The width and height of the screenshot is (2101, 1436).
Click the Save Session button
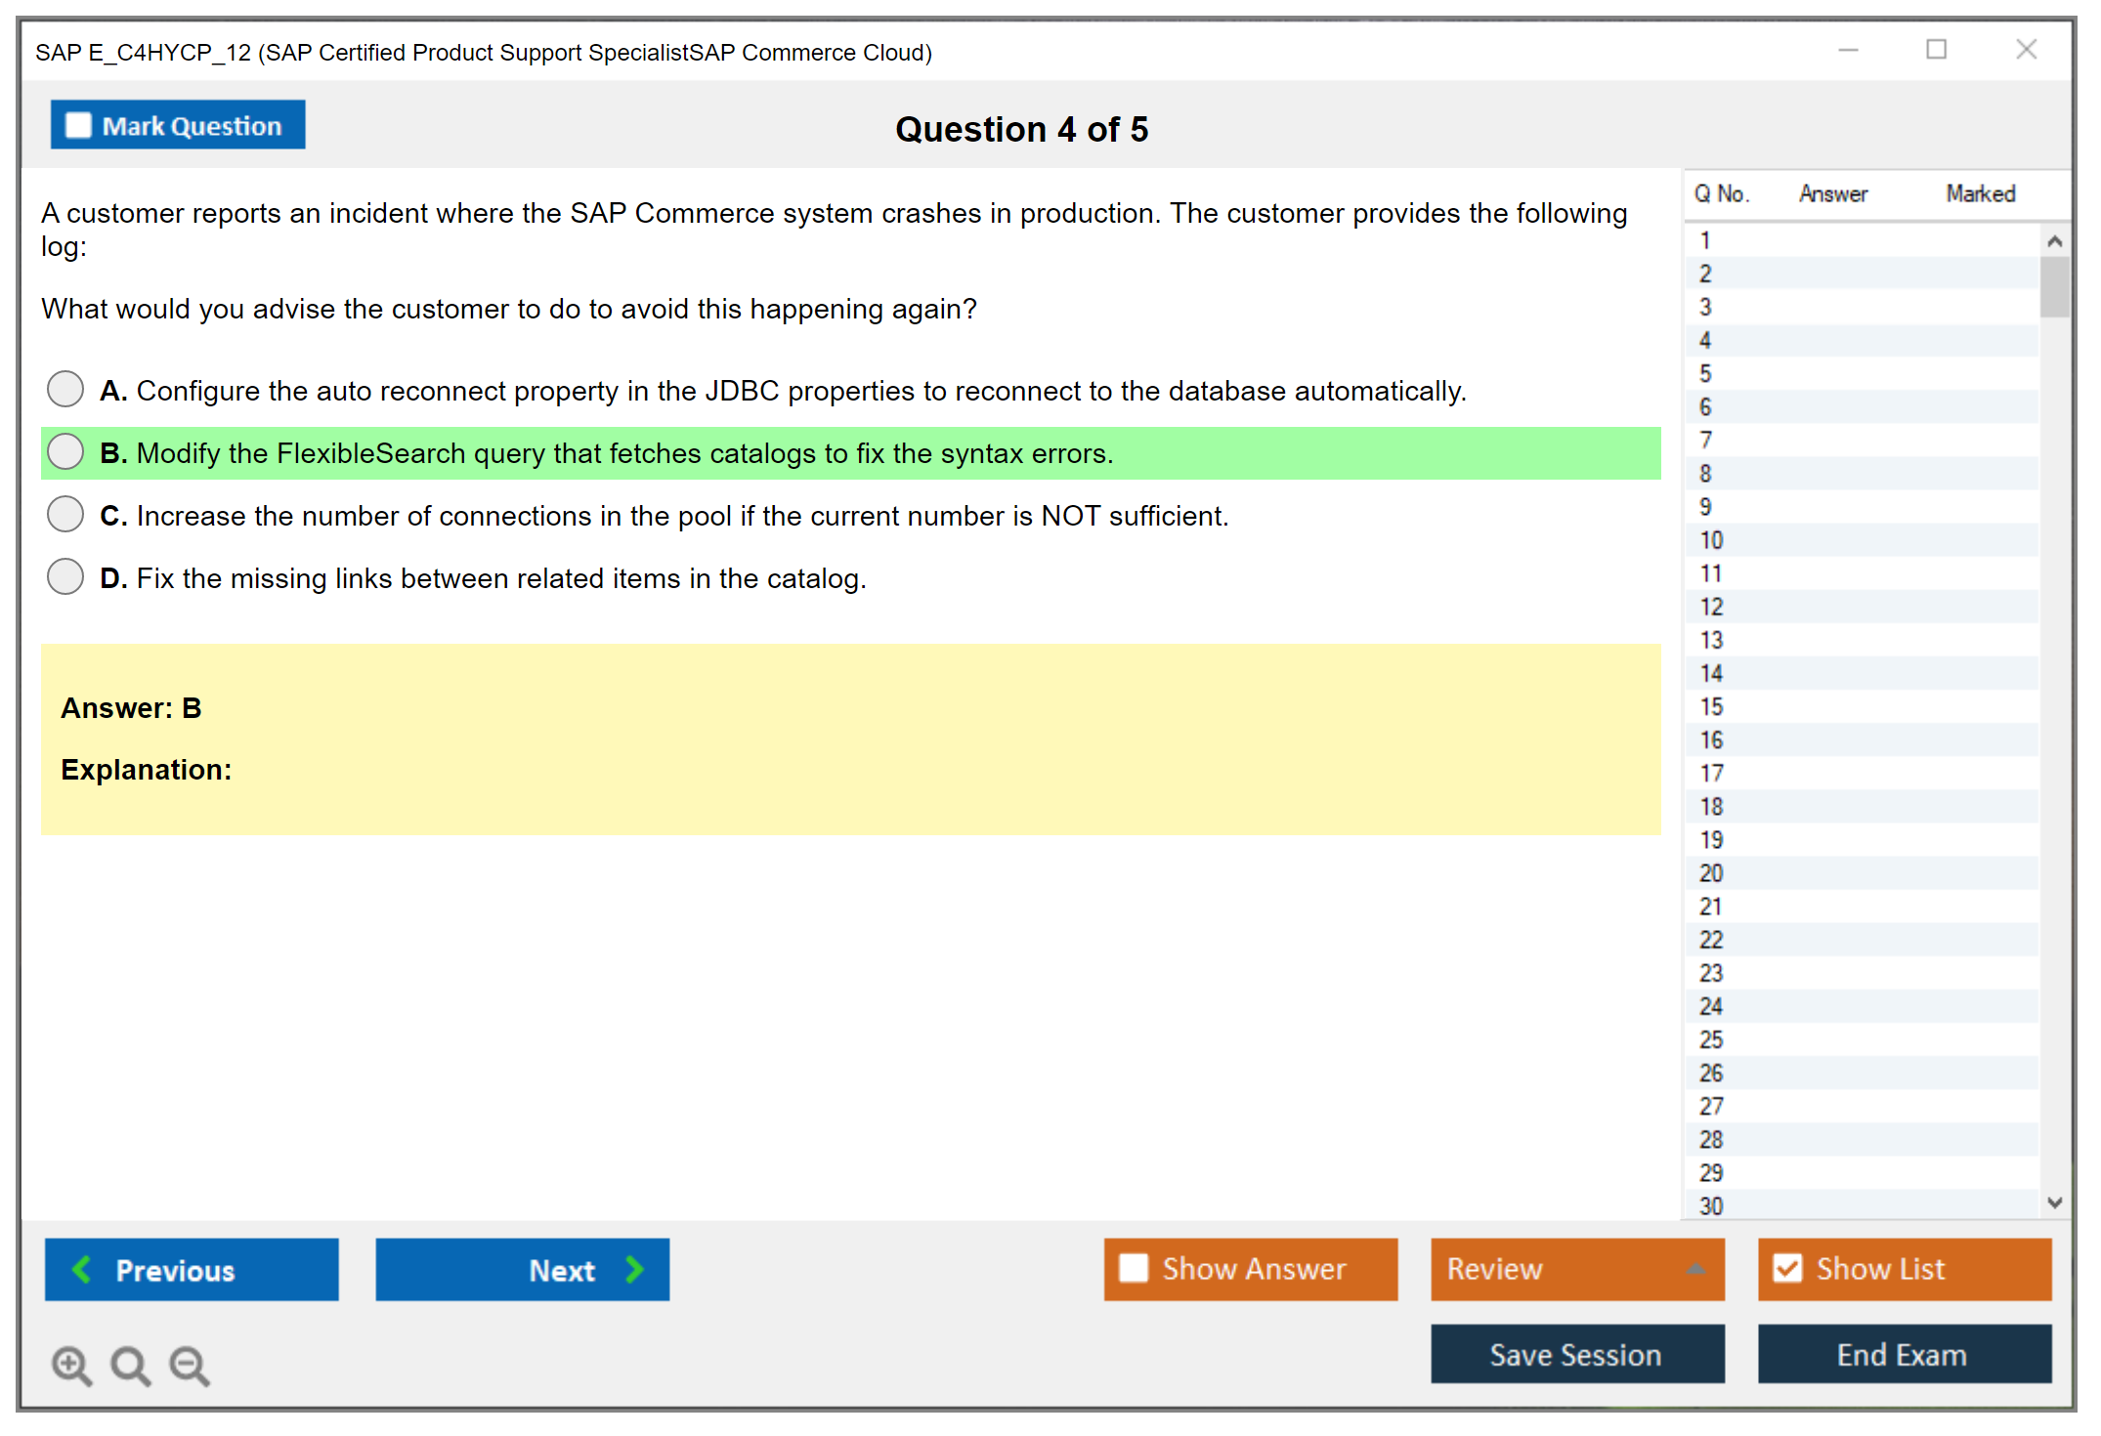pyautogui.click(x=1576, y=1354)
